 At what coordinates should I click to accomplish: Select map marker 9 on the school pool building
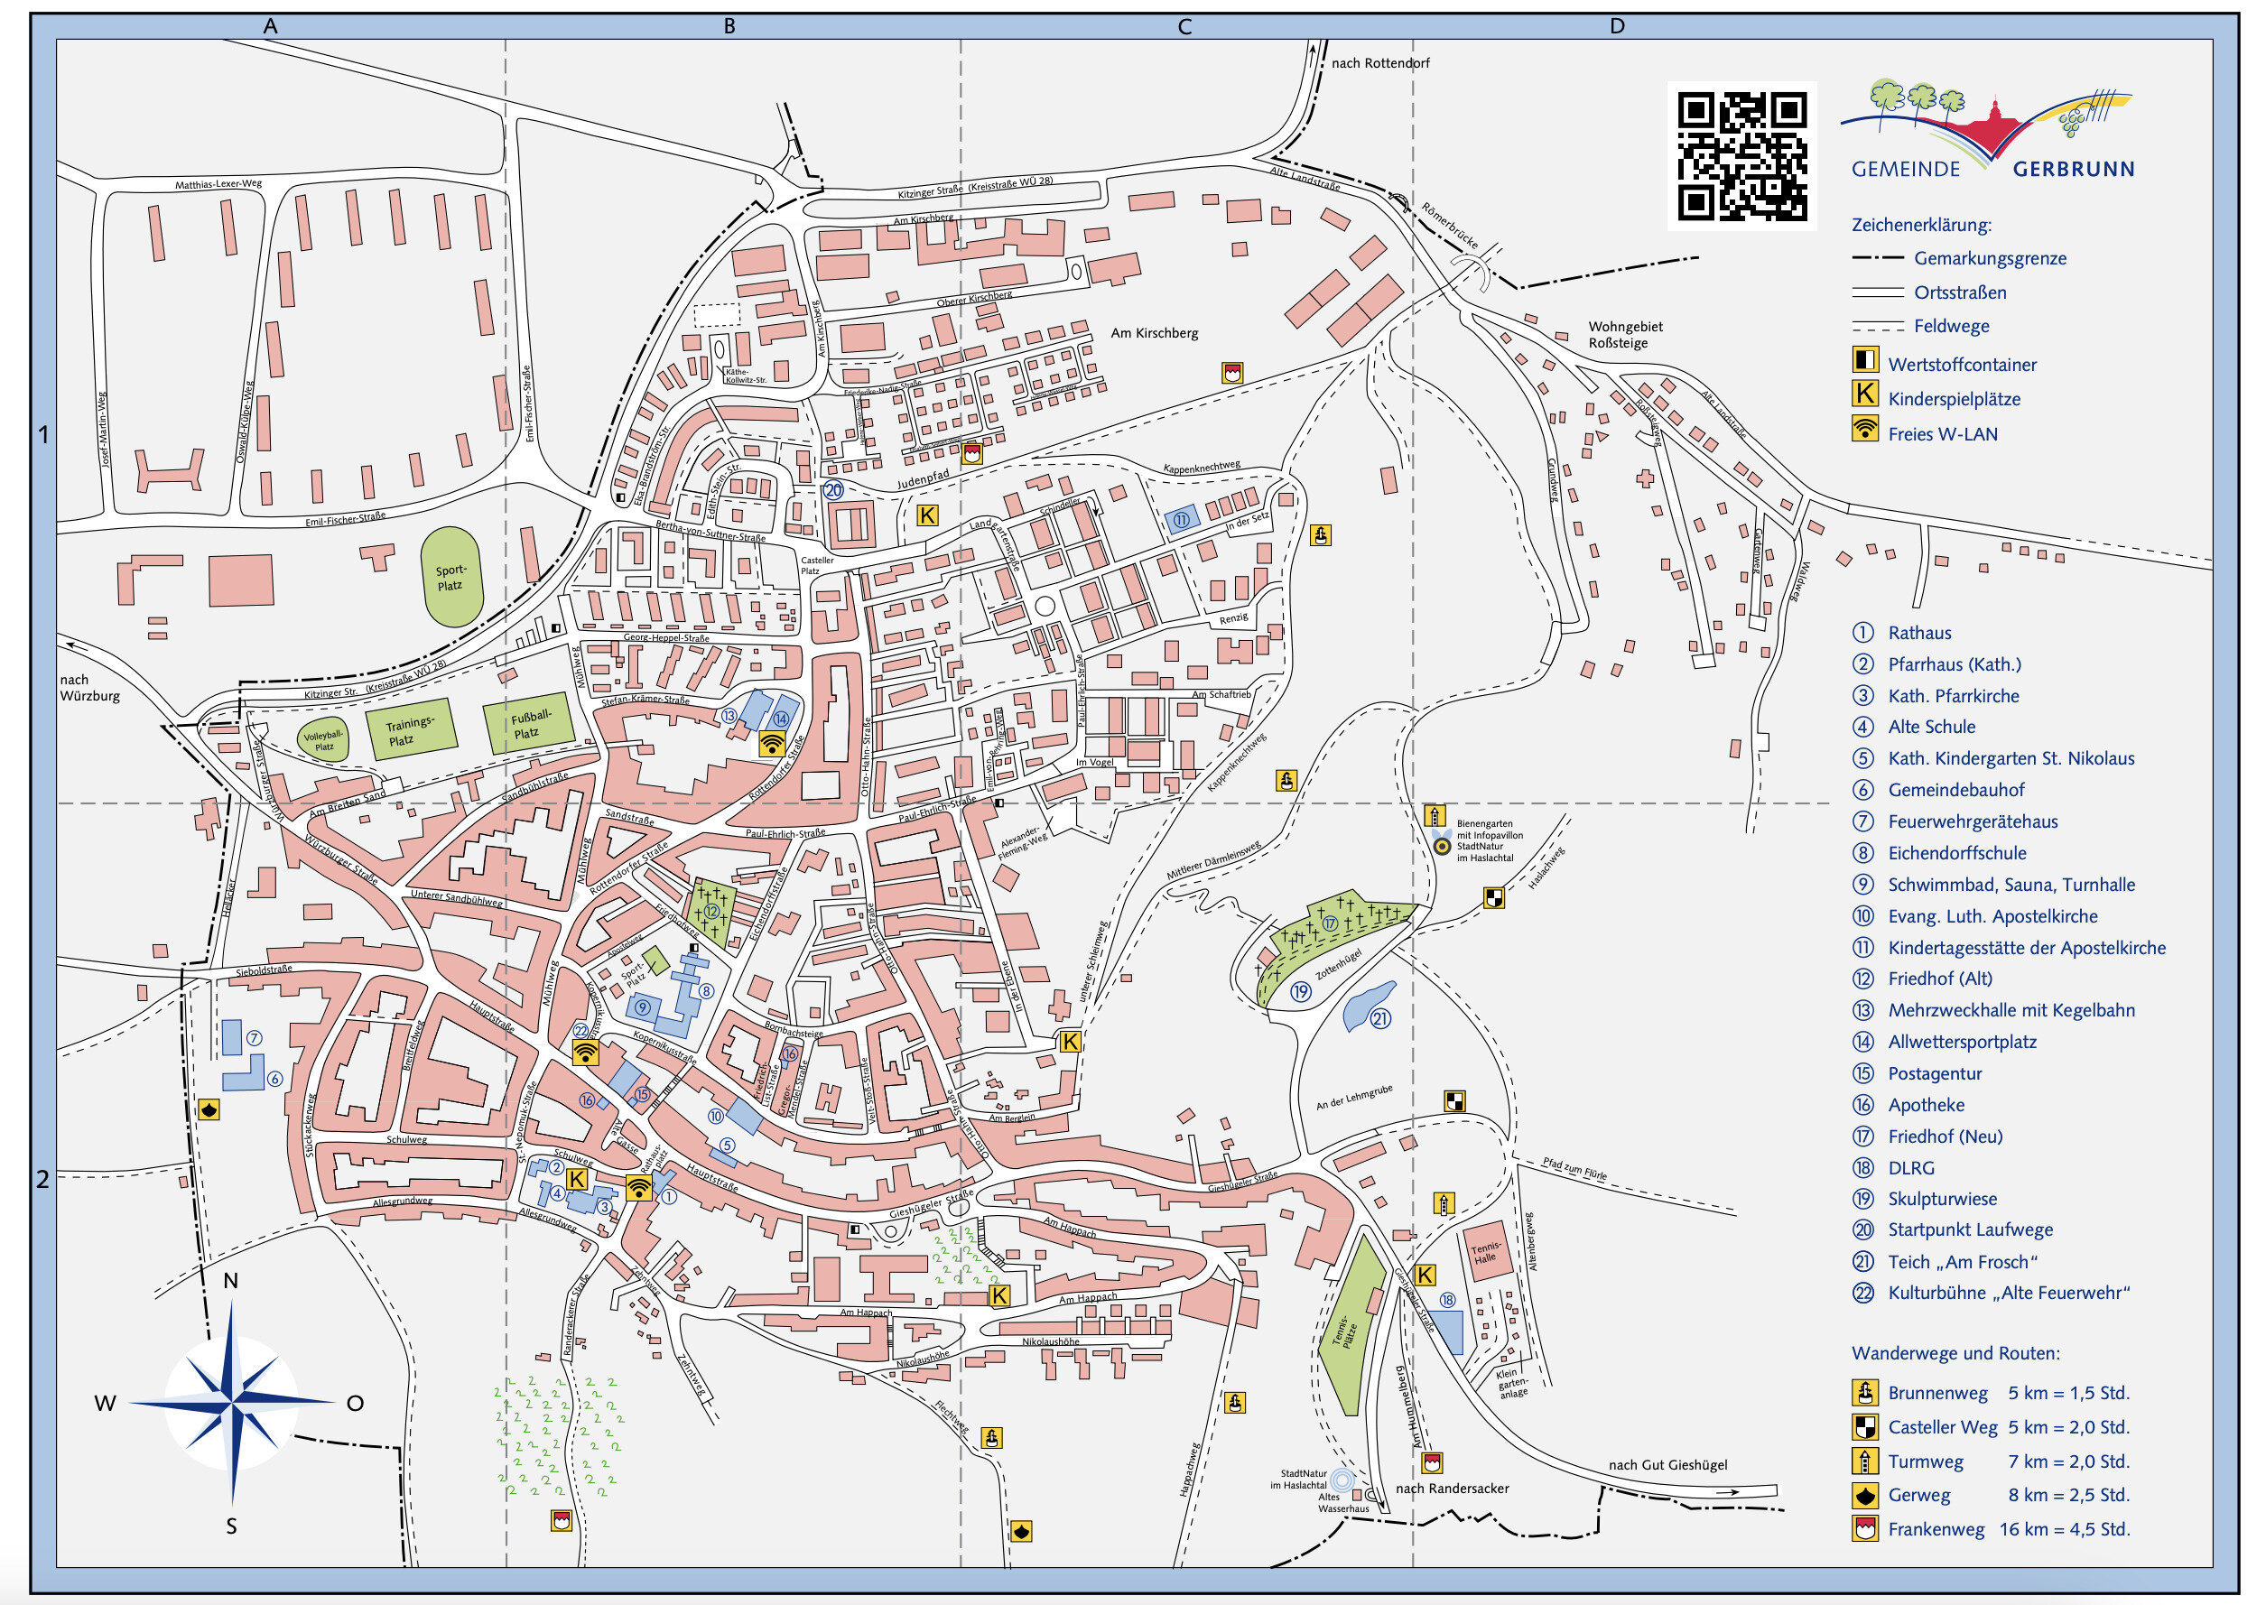pyautogui.click(x=643, y=1007)
